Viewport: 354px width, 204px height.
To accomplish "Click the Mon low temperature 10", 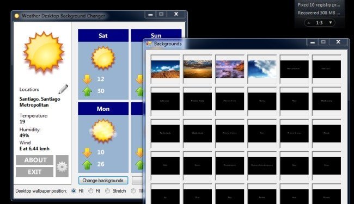I will [x=101, y=152].
